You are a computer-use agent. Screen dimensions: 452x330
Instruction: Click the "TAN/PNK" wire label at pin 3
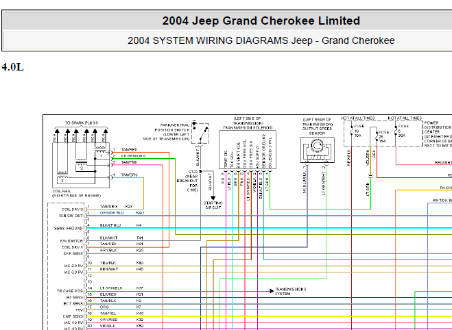click(129, 162)
